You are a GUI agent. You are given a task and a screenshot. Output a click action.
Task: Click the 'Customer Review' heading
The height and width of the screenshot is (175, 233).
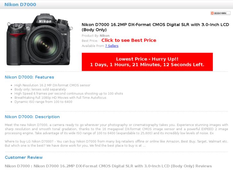click(x=24, y=157)
